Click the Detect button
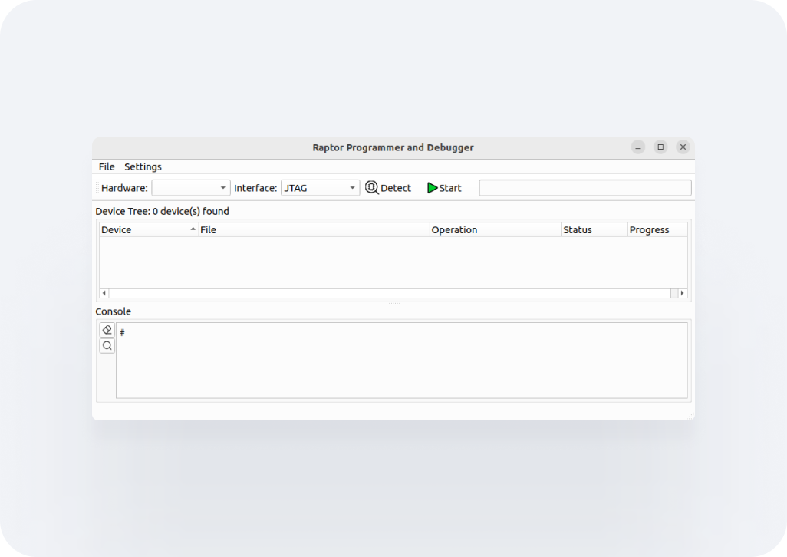 [388, 188]
